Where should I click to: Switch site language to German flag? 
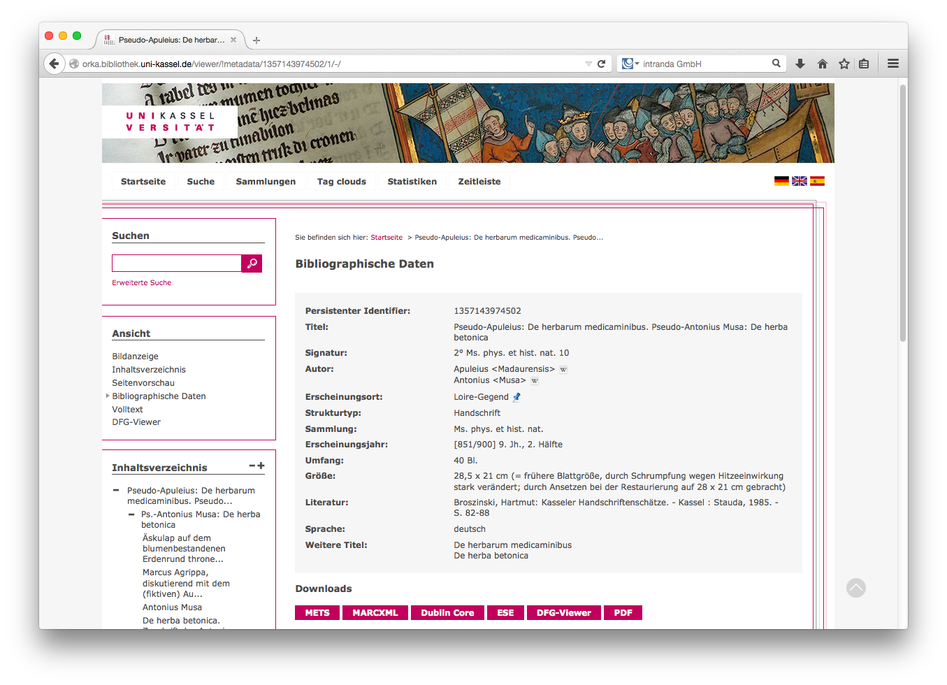(x=781, y=181)
